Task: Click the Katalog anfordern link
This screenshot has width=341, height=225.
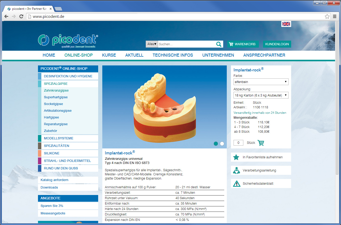Action: pyautogui.click(x=55, y=180)
